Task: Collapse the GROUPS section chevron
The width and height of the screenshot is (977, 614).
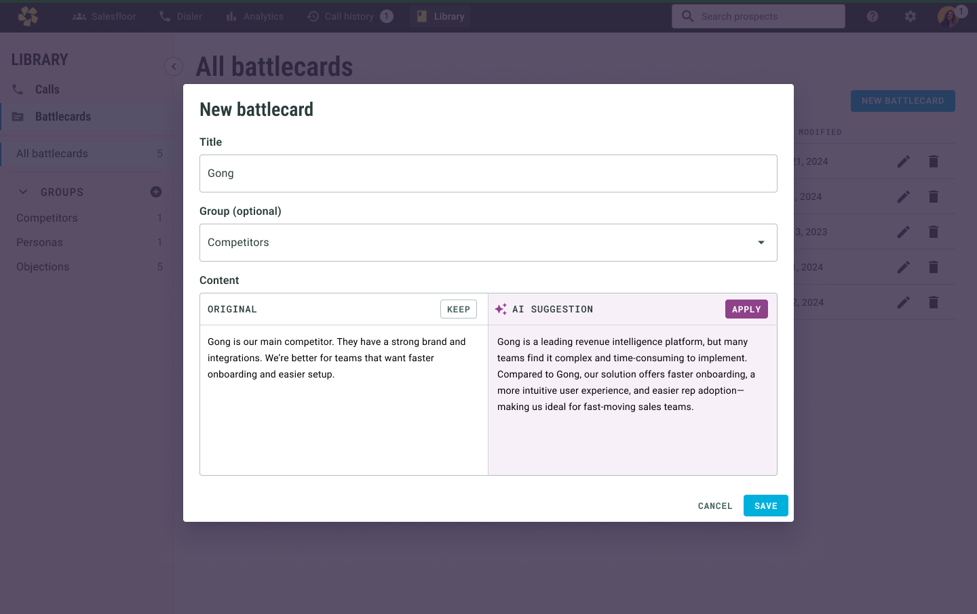Action: pos(23,192)
